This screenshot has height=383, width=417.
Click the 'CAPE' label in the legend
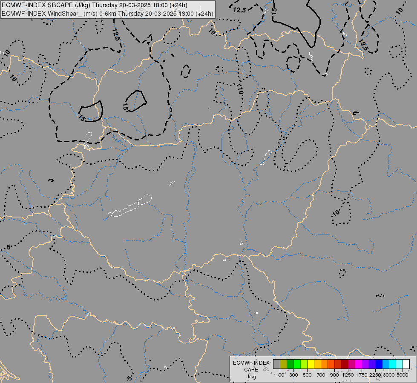[251, 370]
